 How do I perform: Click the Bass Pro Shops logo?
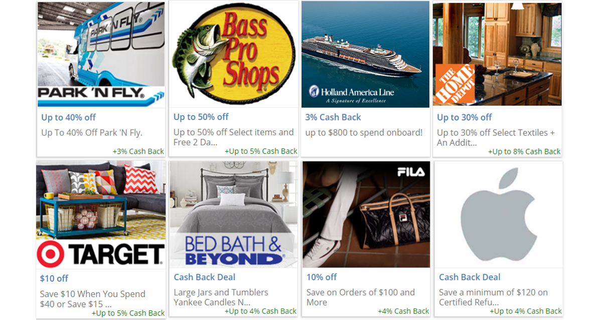(233, 54)
